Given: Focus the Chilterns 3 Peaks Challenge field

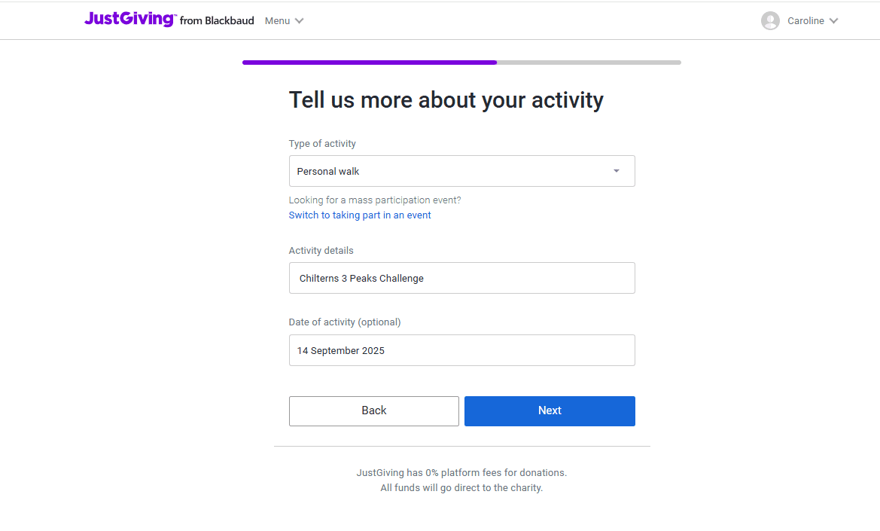Looking at the screenshot, I should coord(462,278).
